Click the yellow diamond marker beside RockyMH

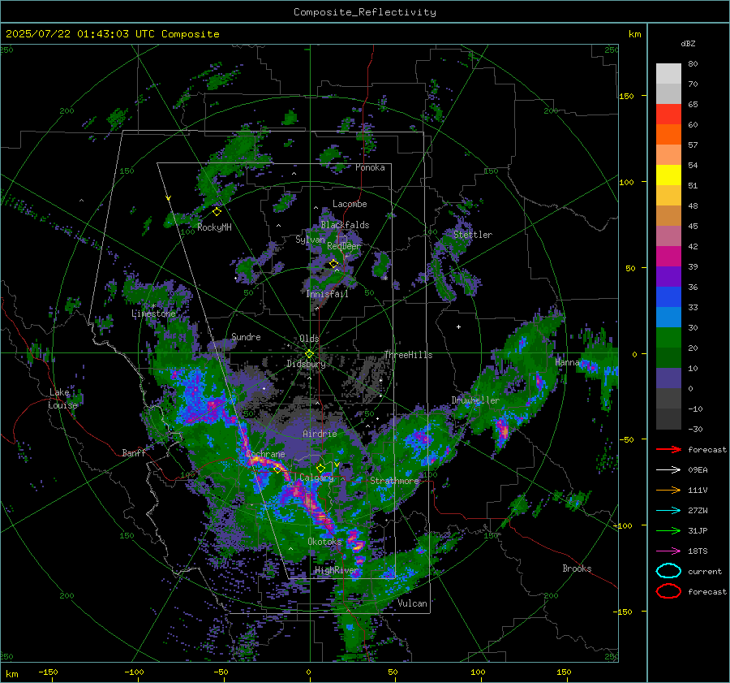[x=217, y=212]
